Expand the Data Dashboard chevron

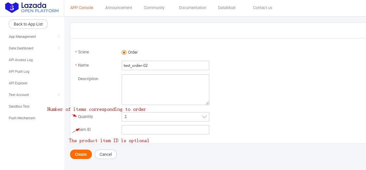59,48
